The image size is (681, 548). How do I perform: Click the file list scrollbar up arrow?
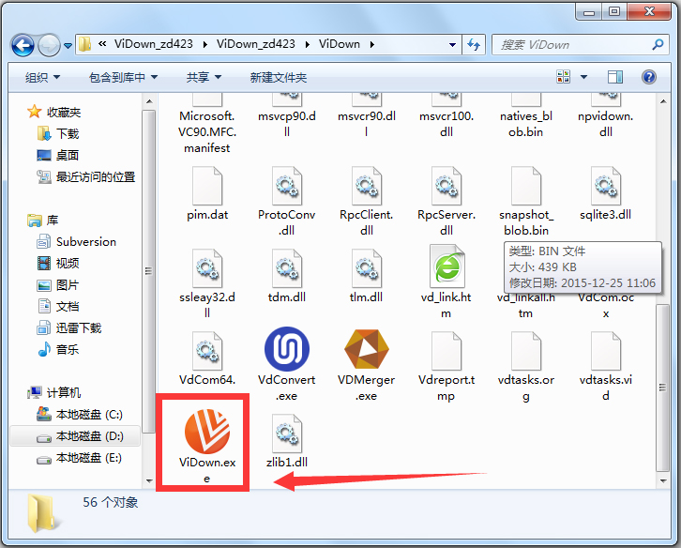663,101
